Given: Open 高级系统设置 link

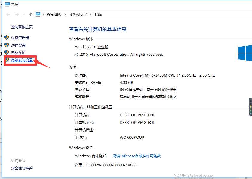Looking at the screenshot, I should [x=22, y=60].
